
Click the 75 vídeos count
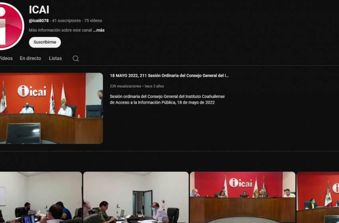pos(93,21)
